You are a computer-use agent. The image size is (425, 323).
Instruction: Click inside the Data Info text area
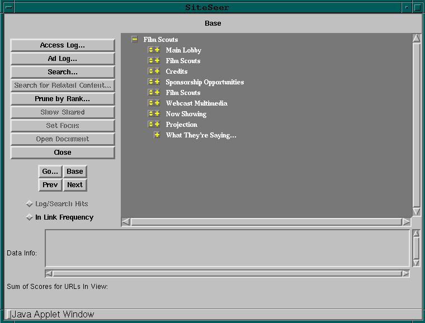tap(228, 248)
